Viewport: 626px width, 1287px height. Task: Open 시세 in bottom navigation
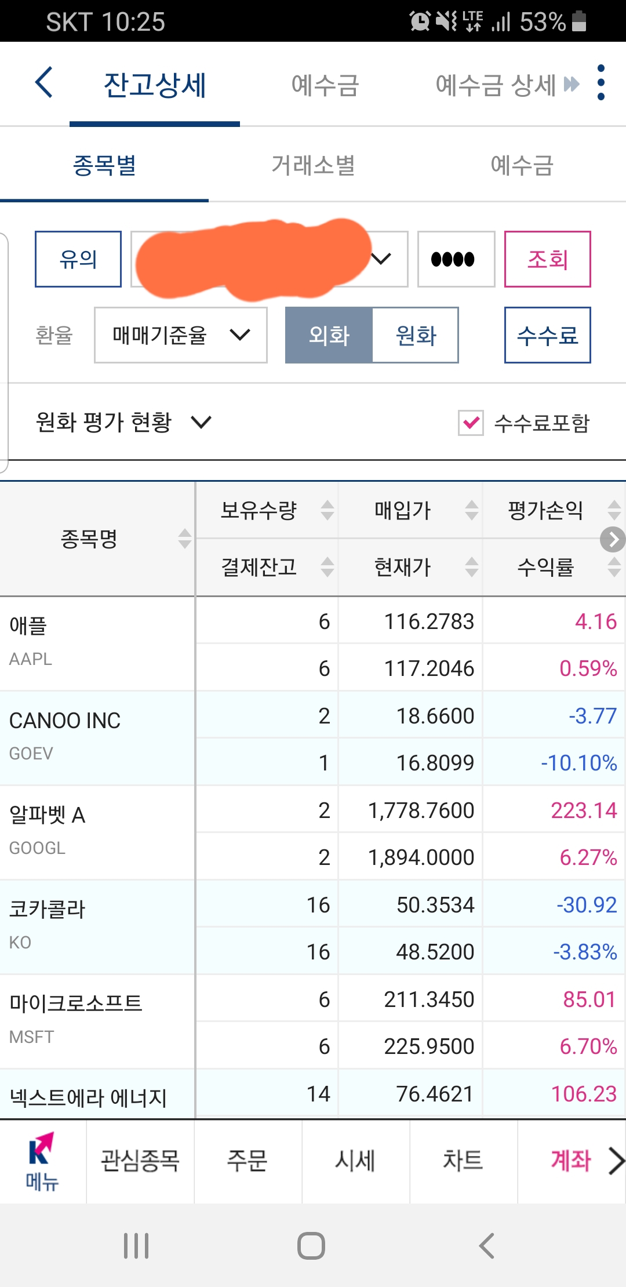(355, 1161)
